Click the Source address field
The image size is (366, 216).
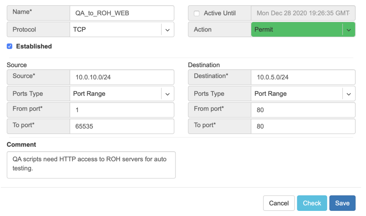tap(122, 77)
